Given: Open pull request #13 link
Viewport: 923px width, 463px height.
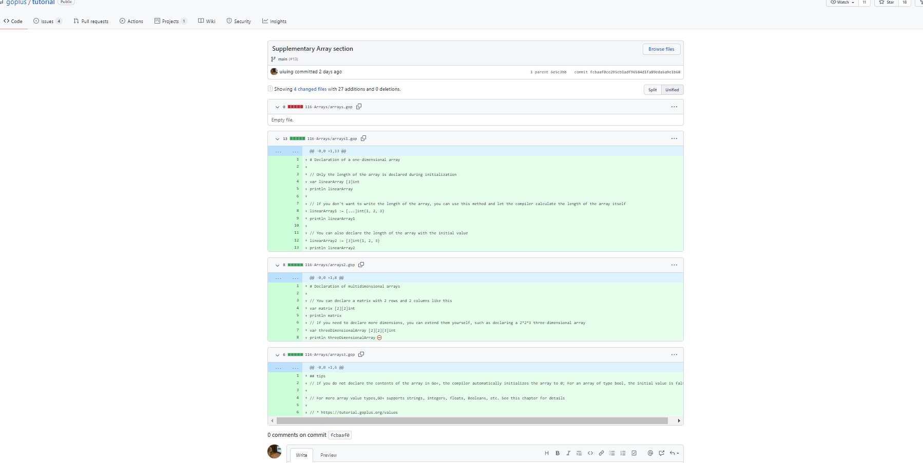Looking at the screenshot, I should [x=293, y=59].
